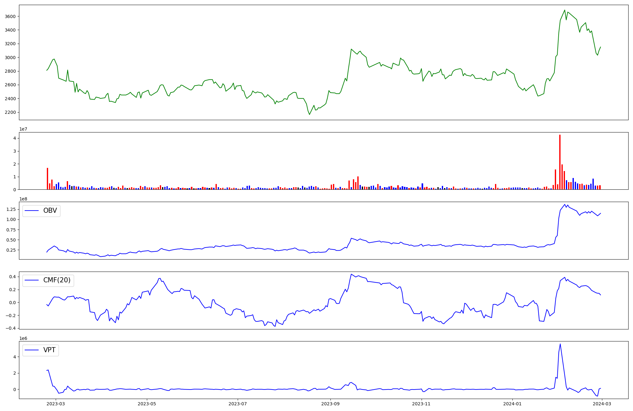Click the VPT legend label
Screen dimensions: 633x411
49,350
